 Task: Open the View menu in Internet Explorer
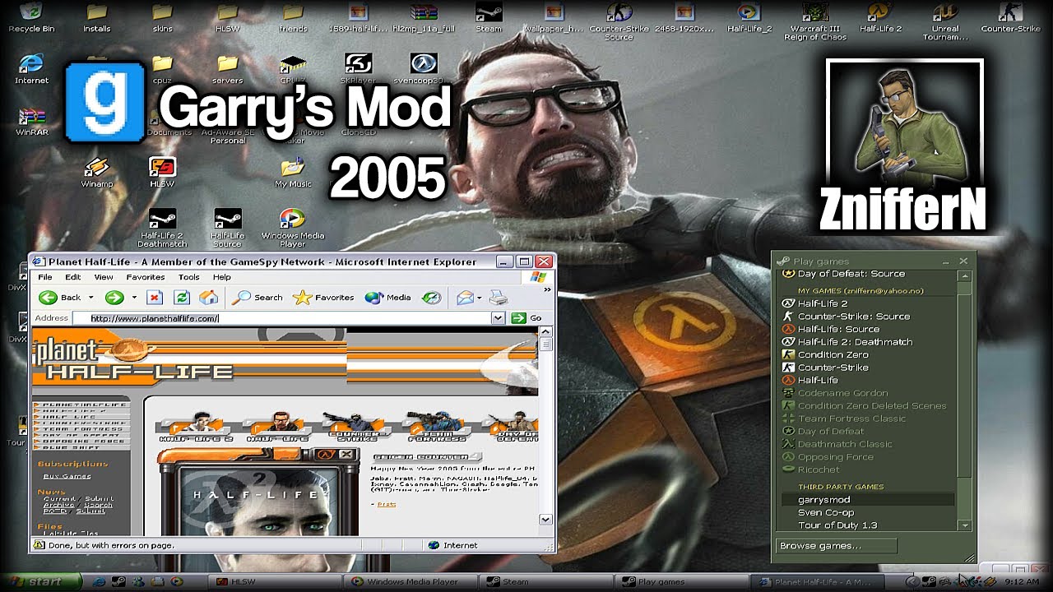coord(104,277)
